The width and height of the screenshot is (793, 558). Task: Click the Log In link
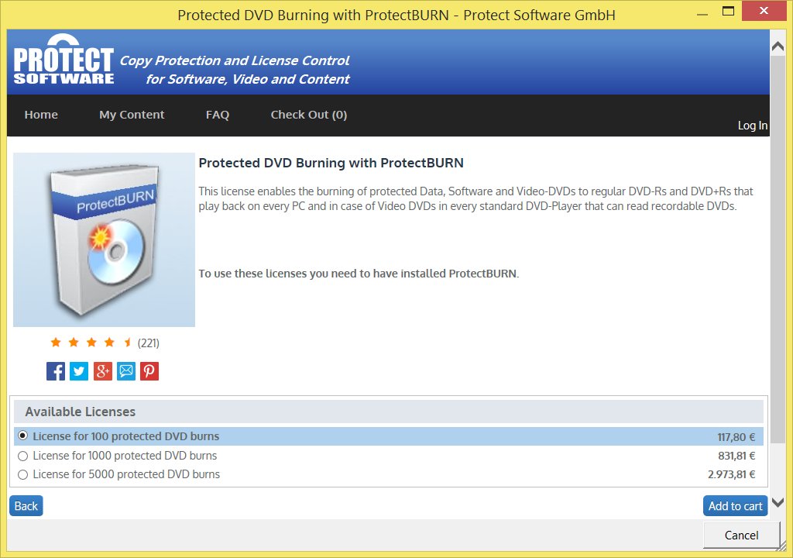coord(753,126)
